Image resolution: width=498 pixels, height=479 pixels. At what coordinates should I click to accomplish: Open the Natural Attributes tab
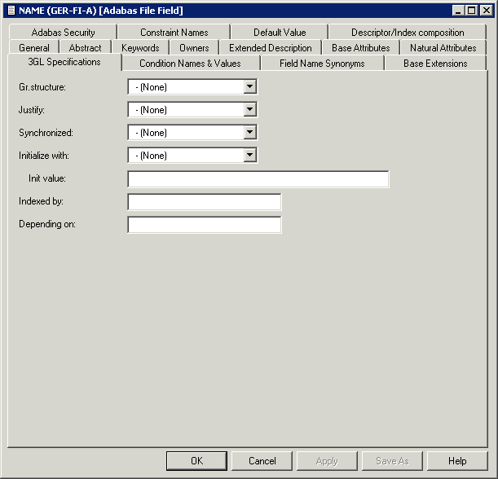tap(443, 48)
